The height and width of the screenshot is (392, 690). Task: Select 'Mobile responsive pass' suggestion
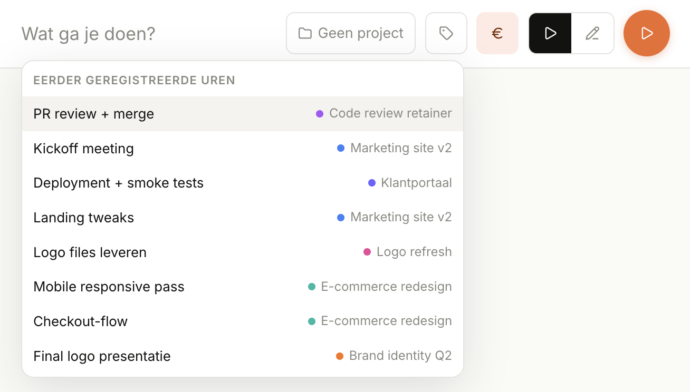coord(109,287)
